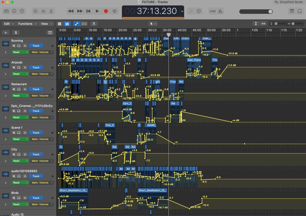Click the Tuner icon beside the display

191,11
